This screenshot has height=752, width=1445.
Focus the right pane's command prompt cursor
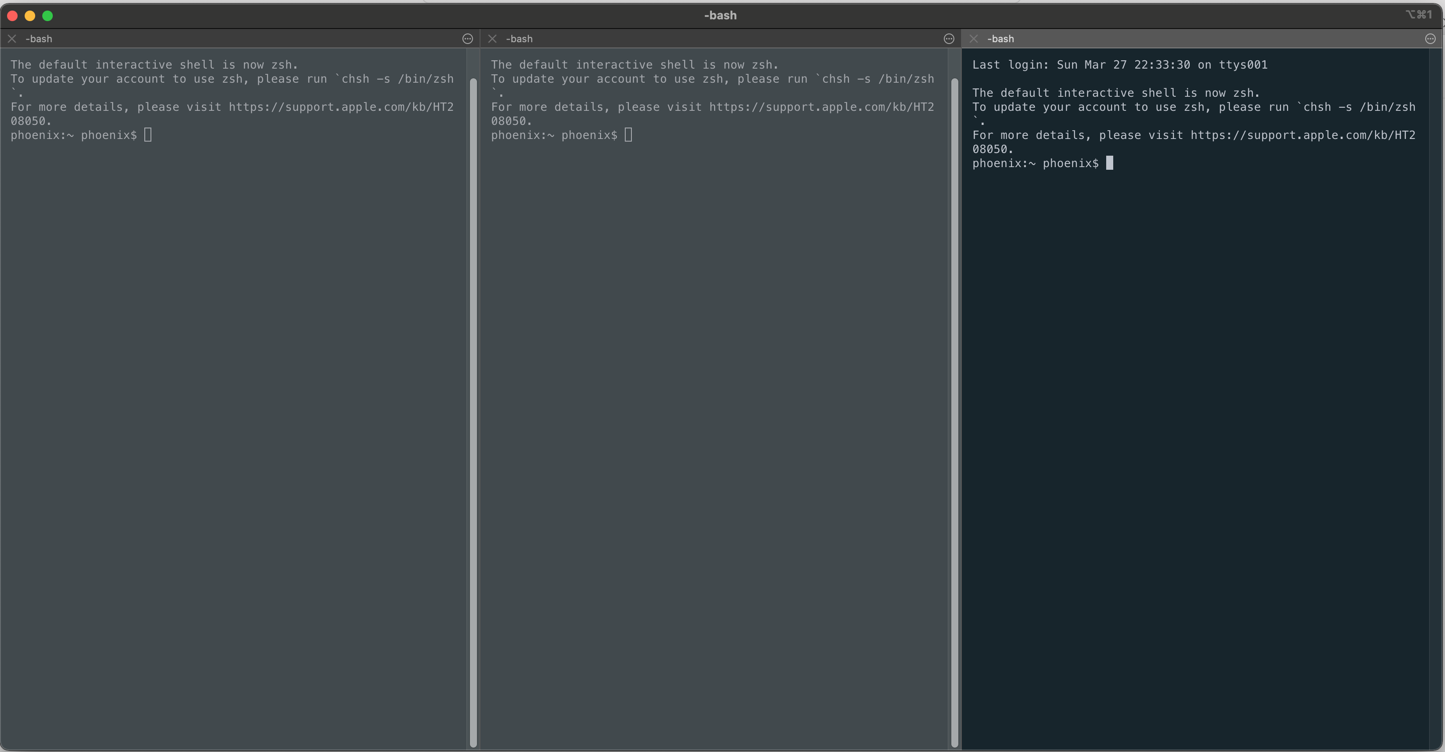tap(1109, 163)
